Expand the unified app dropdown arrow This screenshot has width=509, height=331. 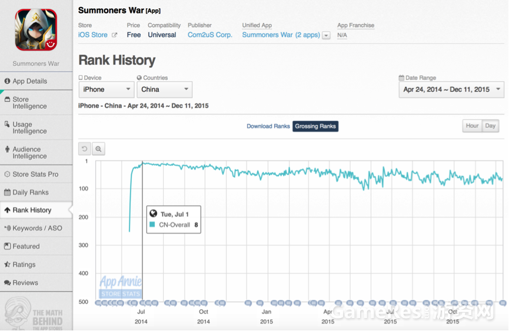coord(326,35)
